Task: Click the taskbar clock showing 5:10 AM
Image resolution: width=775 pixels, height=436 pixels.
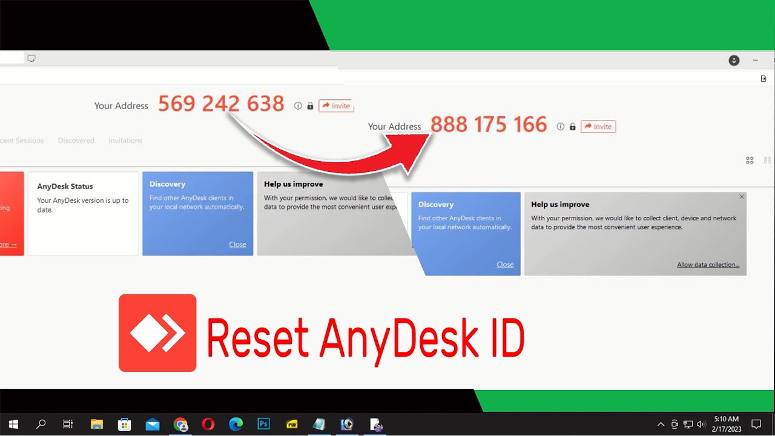Action: click(726, 424)
